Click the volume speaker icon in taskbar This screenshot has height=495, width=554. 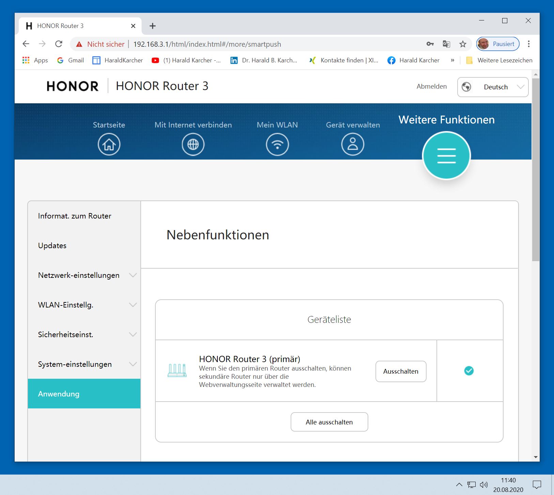click(484, 484)
